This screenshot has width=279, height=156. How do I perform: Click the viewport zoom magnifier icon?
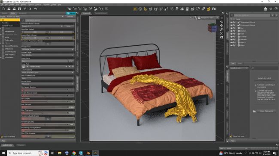[x=222, y=29]
